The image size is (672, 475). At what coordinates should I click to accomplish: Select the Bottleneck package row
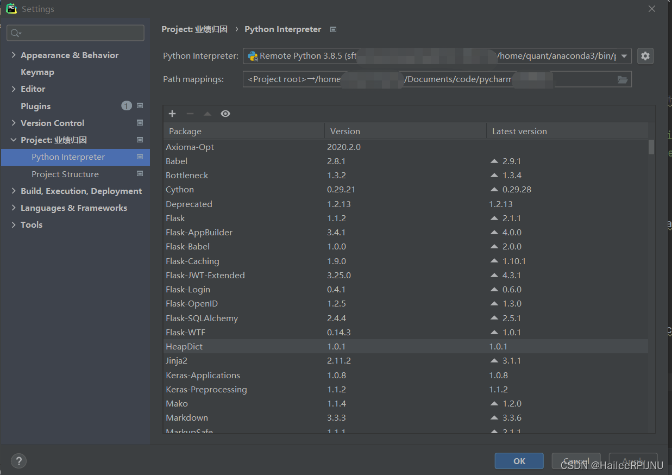(x=406, y=175)
